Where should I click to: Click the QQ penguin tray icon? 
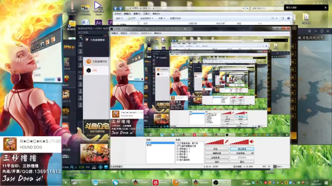282,183
